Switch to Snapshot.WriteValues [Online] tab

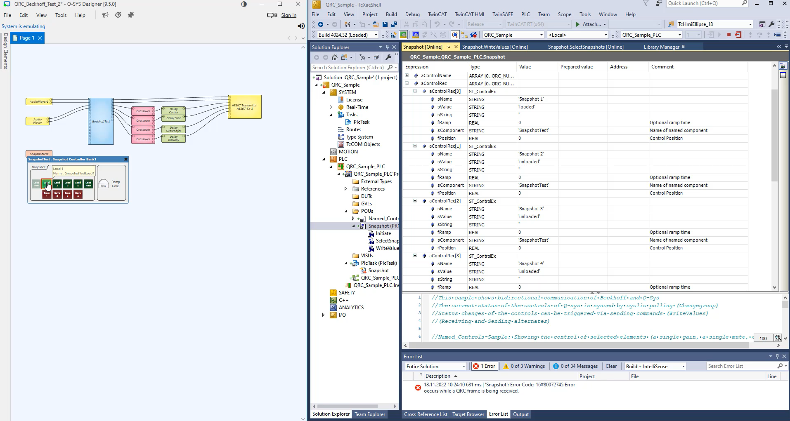pyautogui.click(x=494, y=47)
